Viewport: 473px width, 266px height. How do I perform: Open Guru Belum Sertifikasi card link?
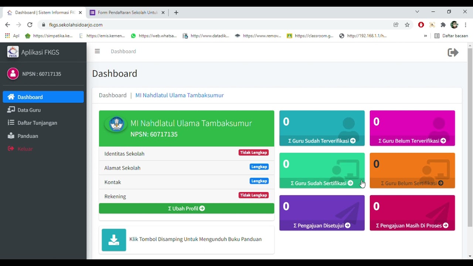click(x=412, y=183)
